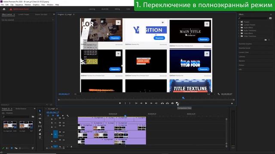Select the Razor tool
This screenshot has width=275, height=154.
(x=40, y=122)
